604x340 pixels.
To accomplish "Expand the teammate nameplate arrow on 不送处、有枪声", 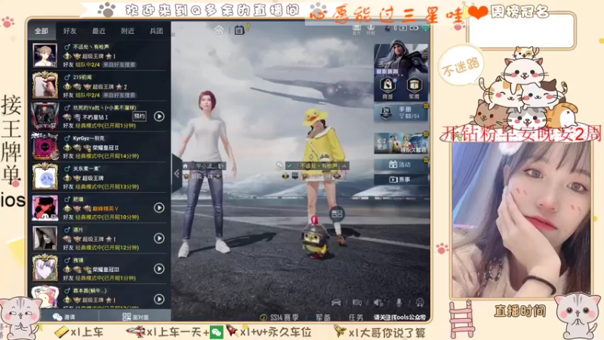I will (344, 165).
